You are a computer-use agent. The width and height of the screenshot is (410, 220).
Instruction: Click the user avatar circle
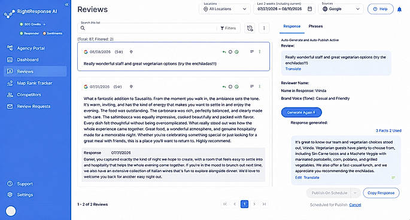[x=11, y=211]
